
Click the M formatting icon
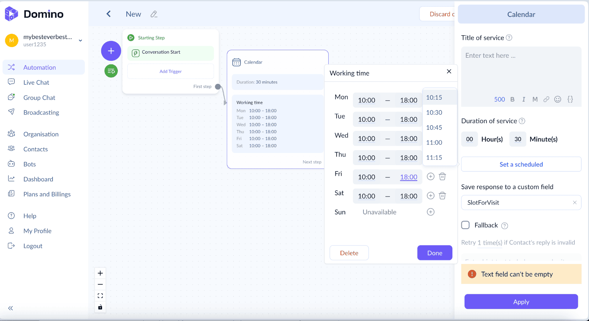pos(535,99)
